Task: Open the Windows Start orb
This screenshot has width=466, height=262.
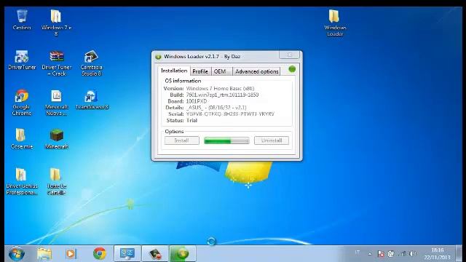Action: tap(17, 254)
